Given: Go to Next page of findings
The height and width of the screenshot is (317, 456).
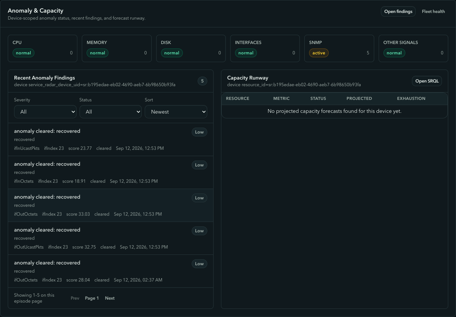Looking at the screenshot, I should [x=110, y=298].
